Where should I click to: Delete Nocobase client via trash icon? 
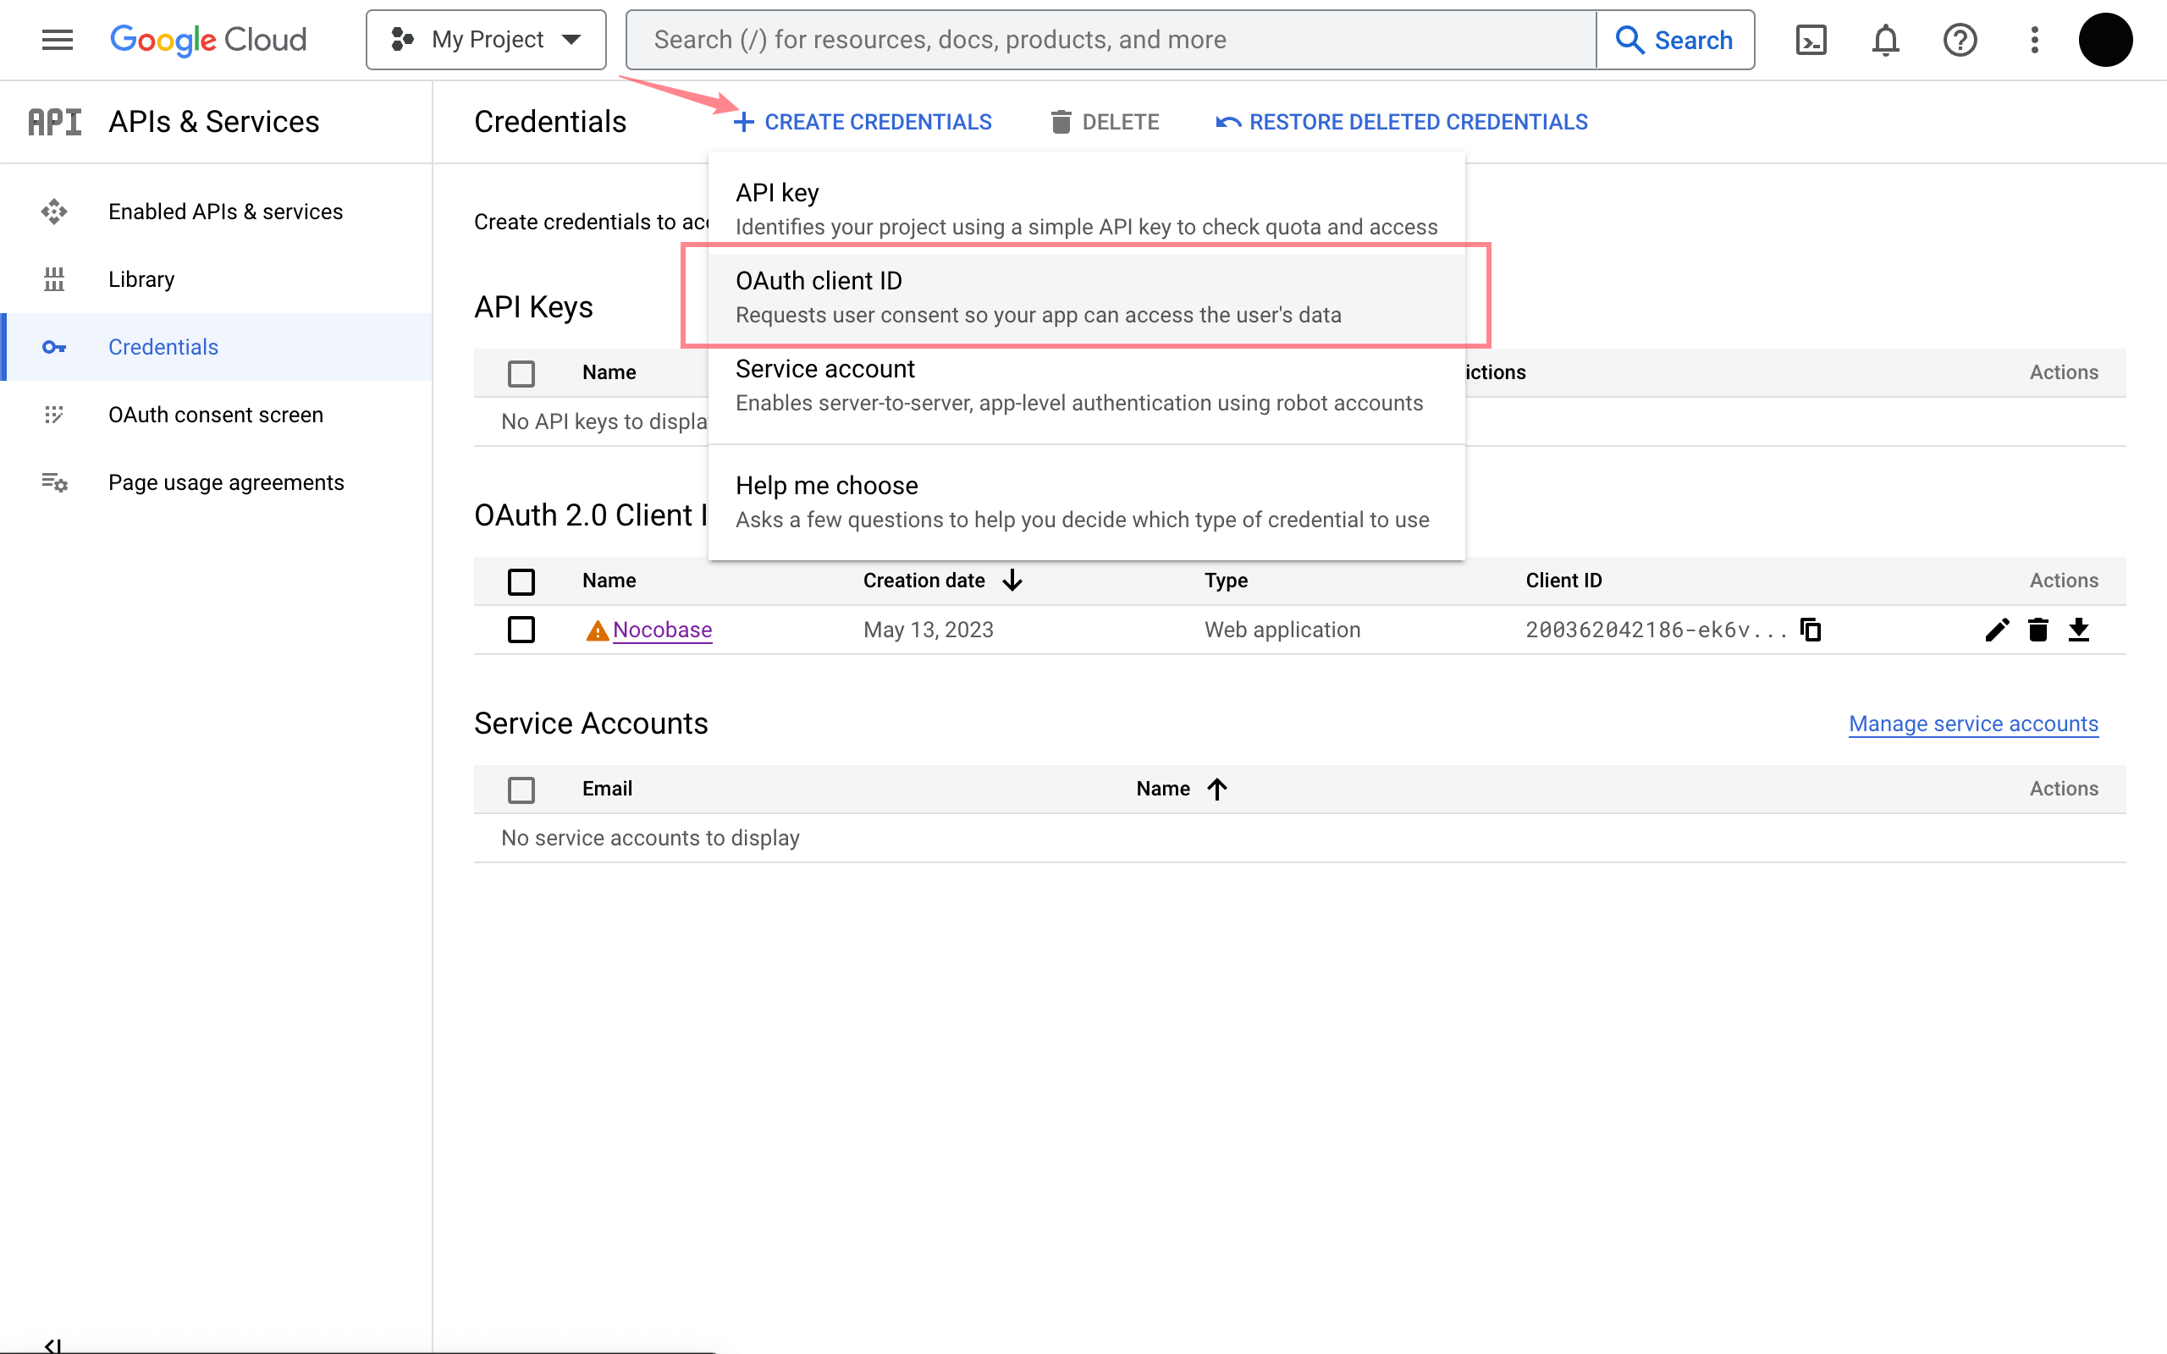click(x=2038, y=630)
